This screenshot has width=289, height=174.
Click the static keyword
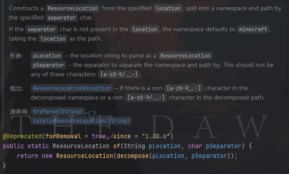[x=38, y=146]
